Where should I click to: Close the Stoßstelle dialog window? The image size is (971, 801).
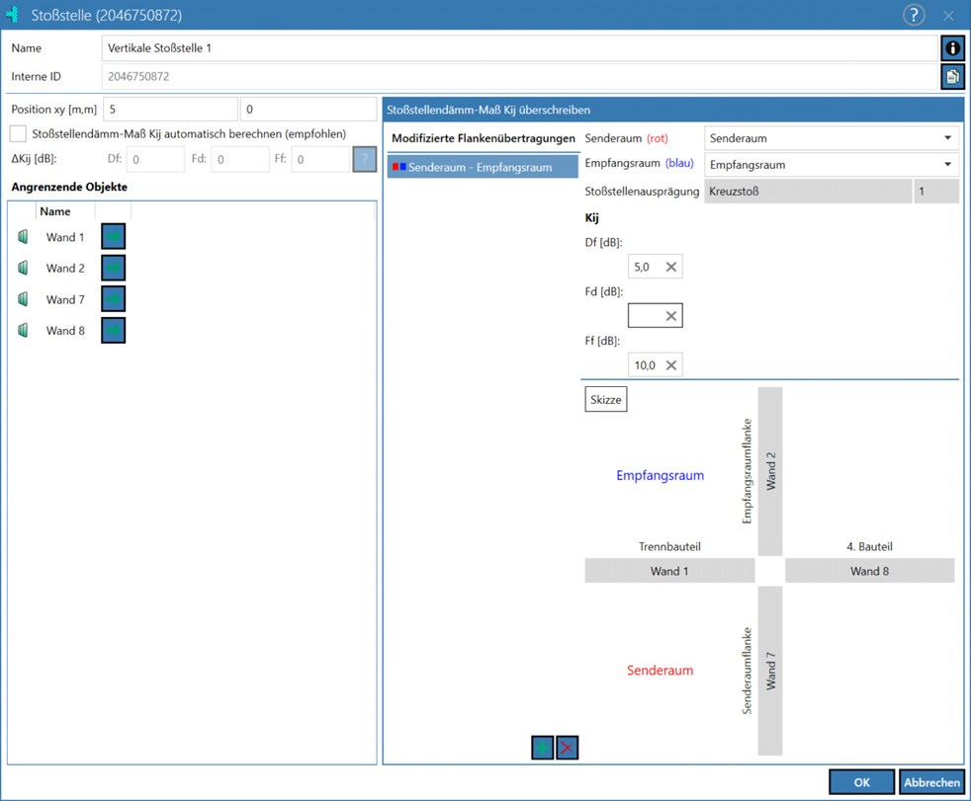(x=948, y=16)
